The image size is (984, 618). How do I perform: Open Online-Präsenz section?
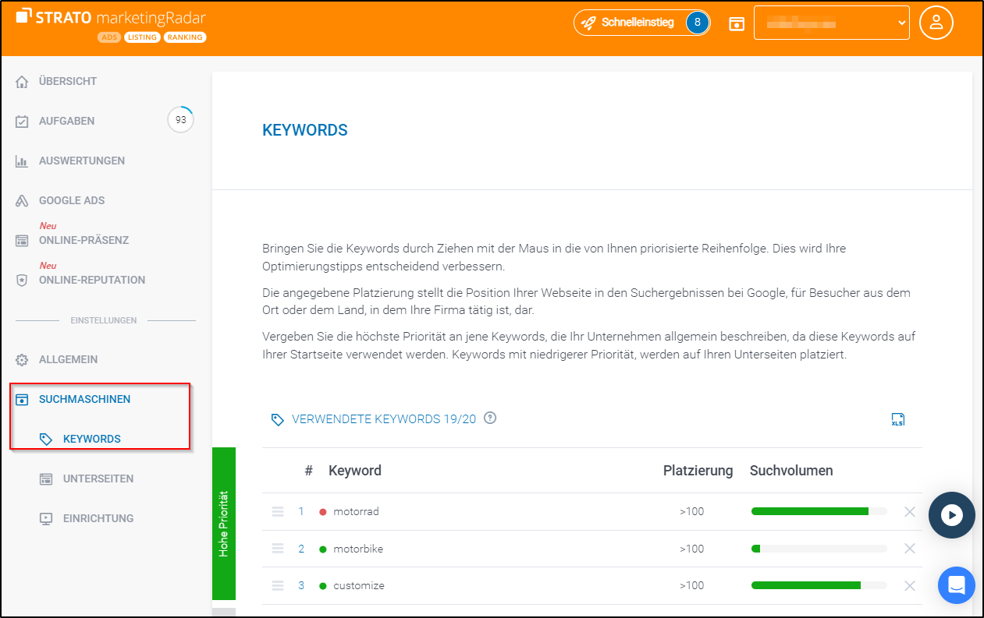pyautogui.click(x=83, y=241)
